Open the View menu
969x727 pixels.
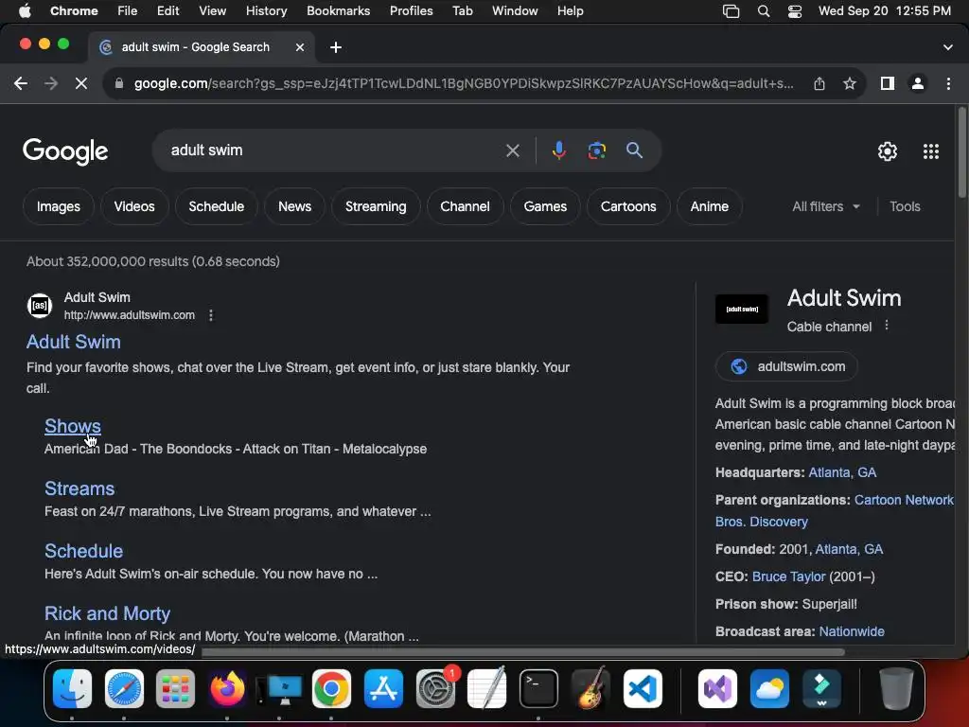[x=213, y=11]
